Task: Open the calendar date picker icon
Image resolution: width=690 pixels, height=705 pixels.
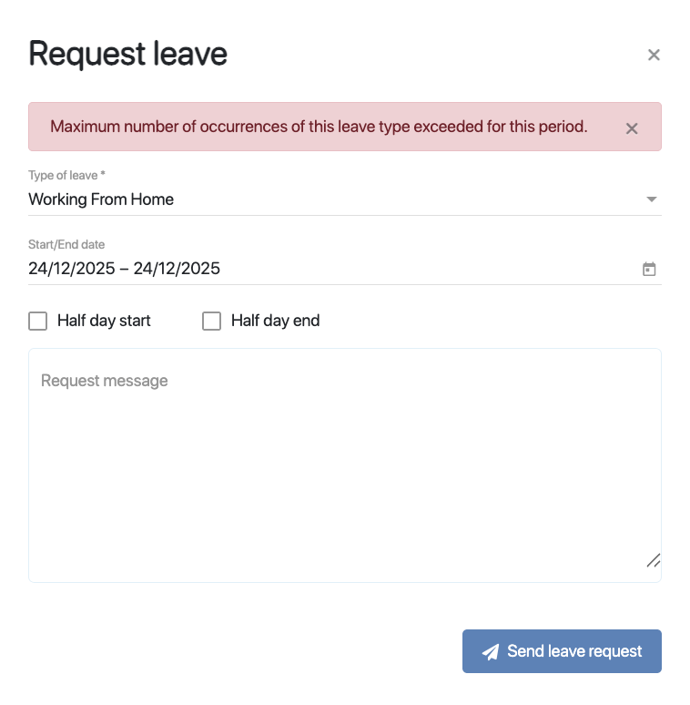Action: (649, 270)
